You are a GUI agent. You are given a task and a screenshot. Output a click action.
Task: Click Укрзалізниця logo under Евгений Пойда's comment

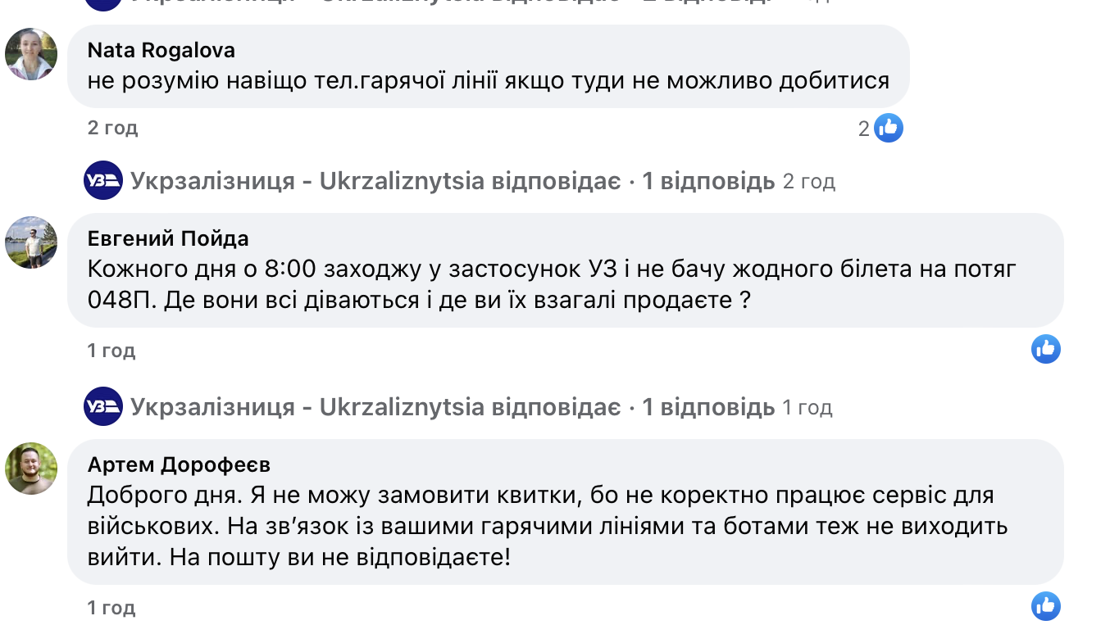click(103, 407)
